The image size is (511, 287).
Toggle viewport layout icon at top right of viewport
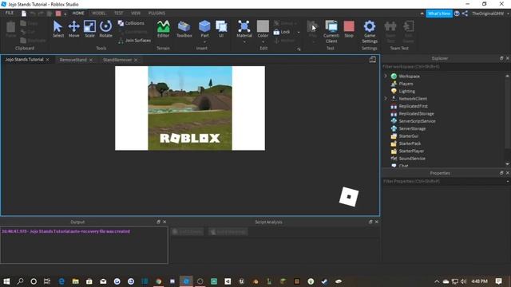tap(373, 60)
